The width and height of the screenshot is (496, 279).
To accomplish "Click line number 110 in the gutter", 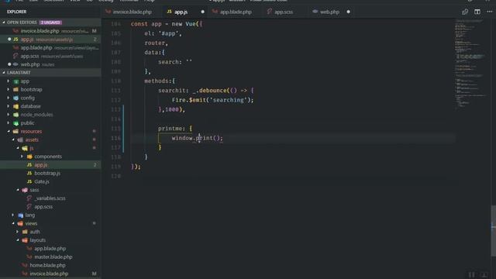I will [115, 81].
